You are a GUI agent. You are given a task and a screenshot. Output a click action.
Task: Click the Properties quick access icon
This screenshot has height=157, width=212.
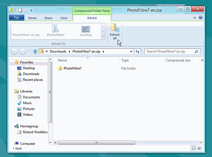coord(20,10)
